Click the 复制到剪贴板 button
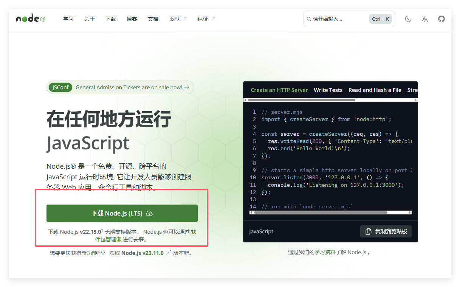Screen dimensions: 460x287 pos(386,231)
